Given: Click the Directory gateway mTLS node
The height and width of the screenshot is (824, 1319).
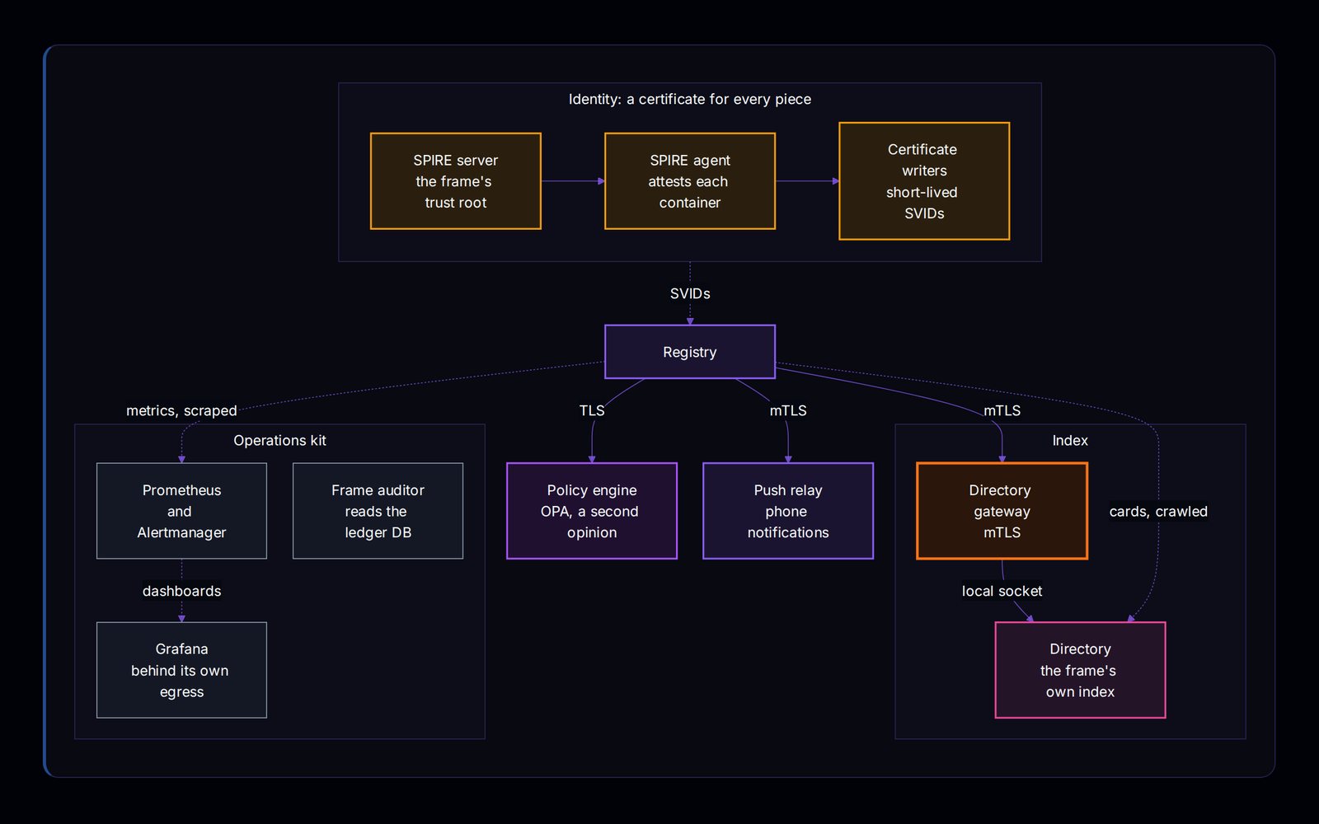Looking at the screenshot, I should [1002, 511].
